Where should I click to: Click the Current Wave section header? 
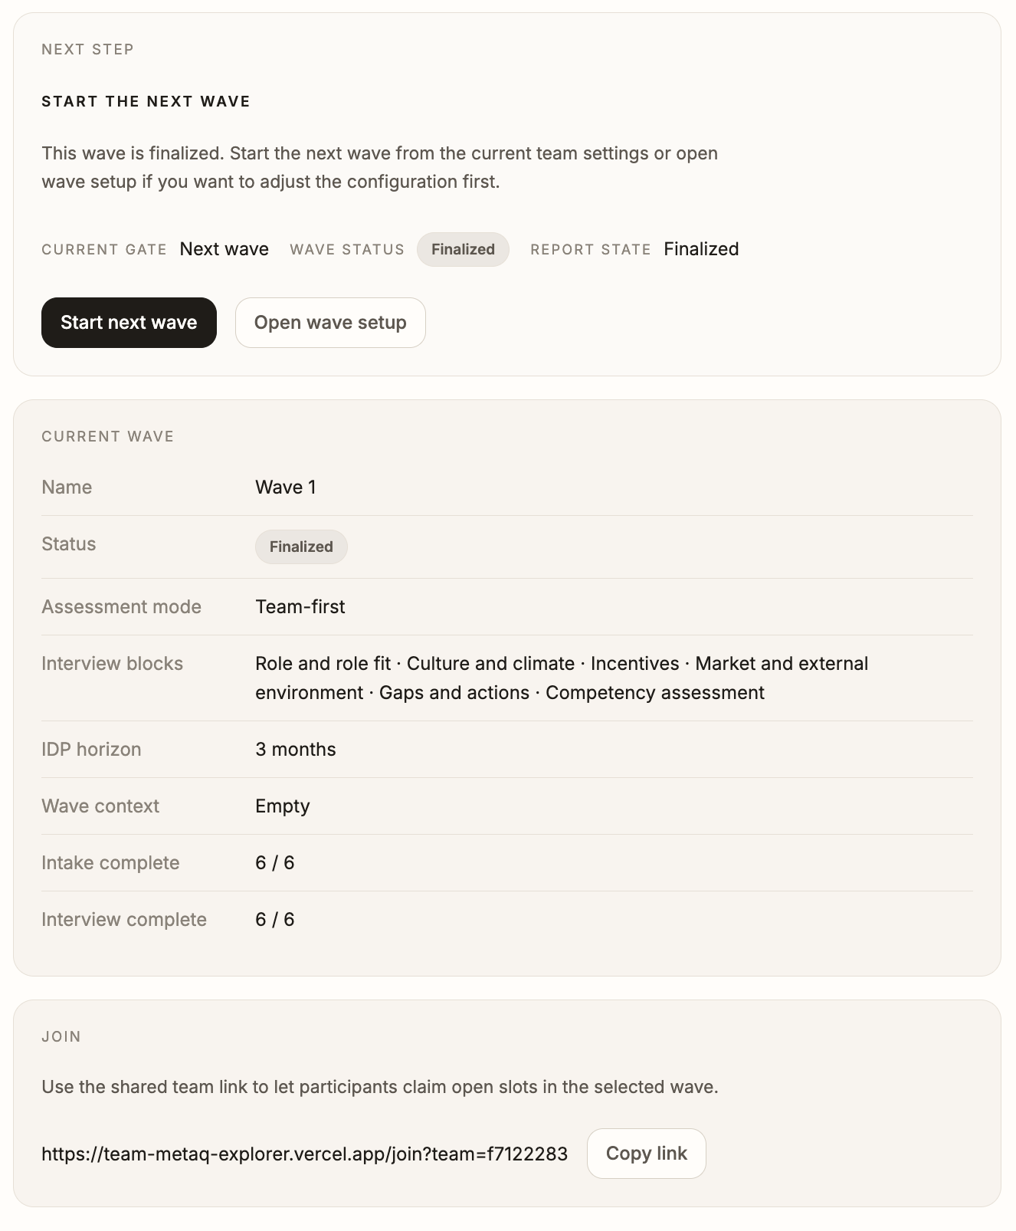click(108, 436)
